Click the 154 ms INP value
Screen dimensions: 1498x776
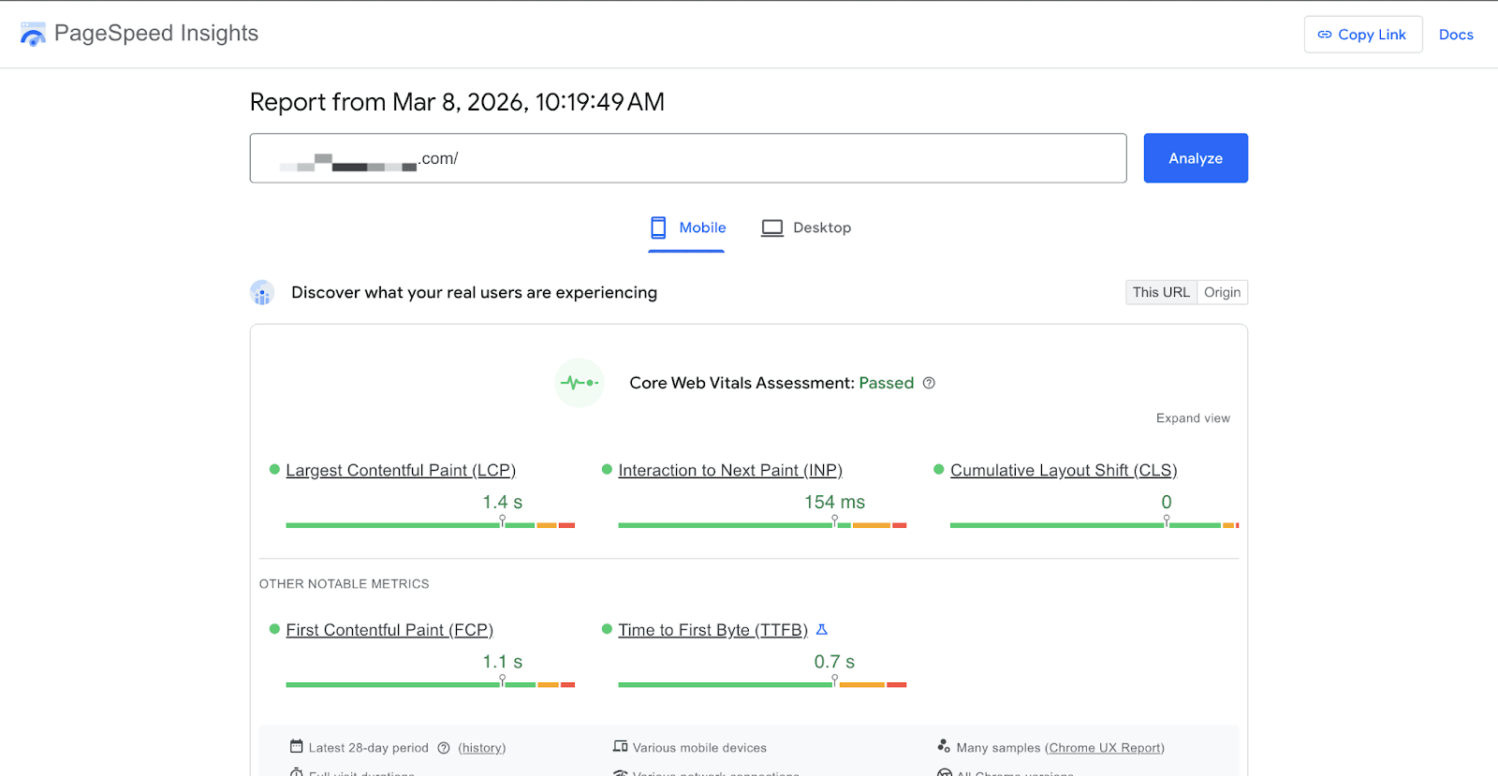tap(835, 503)
